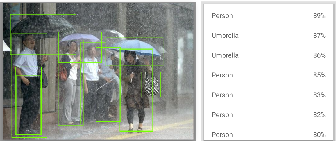Select the Person 89% result row
The width and height of the screenshot is (336, 141).
click(x=269, y=16)
